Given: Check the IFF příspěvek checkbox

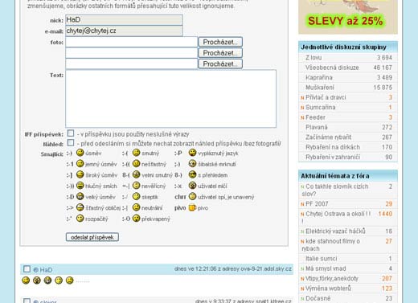Looking at the screenshot, I should (71, 133).
